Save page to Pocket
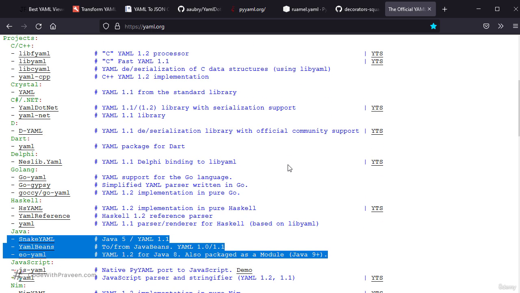The width and height of the screenshot is (520, 293). tap(486, 26)
